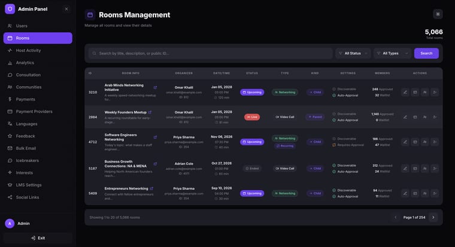Edit room 4712 with the pencil icon
The image size is (455, 247).
point(405,142)
